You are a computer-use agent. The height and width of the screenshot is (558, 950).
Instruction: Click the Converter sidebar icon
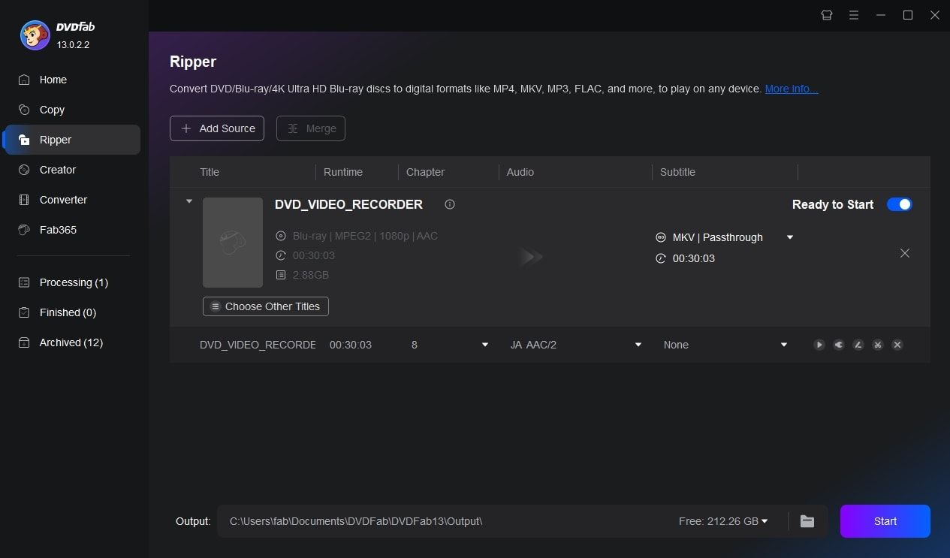pos(24,200)
